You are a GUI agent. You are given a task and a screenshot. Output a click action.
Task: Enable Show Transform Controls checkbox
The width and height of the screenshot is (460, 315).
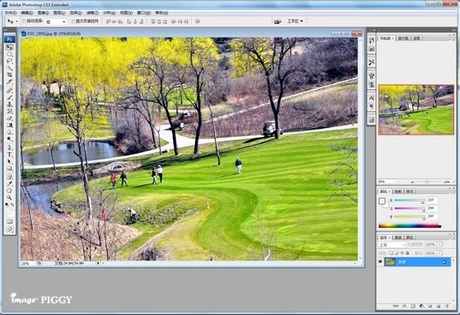click(74, 22)
